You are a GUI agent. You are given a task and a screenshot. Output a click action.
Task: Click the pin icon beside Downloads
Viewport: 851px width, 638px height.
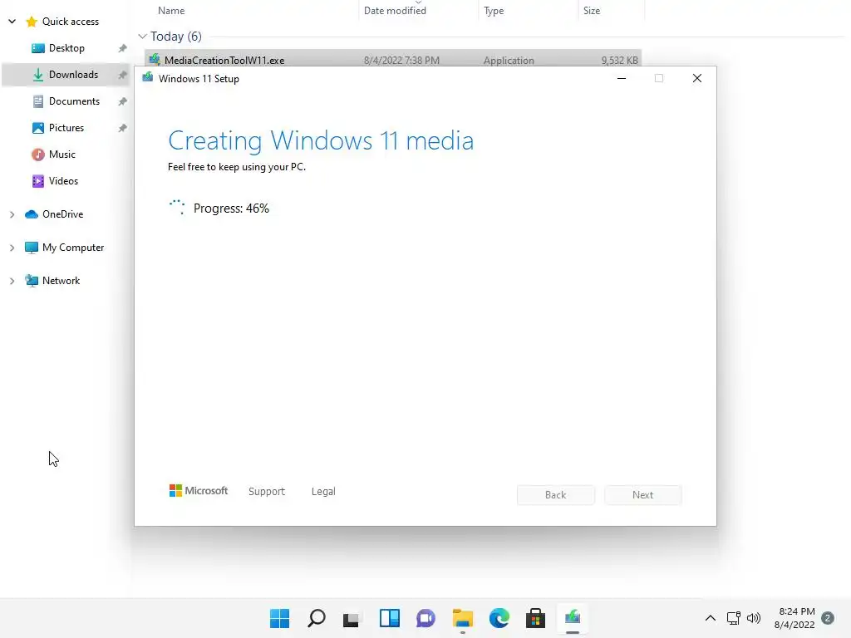(x=123, y=75)
